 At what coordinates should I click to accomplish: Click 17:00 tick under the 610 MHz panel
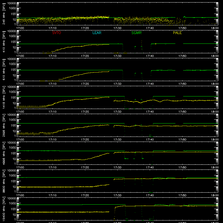click(20, 84)
